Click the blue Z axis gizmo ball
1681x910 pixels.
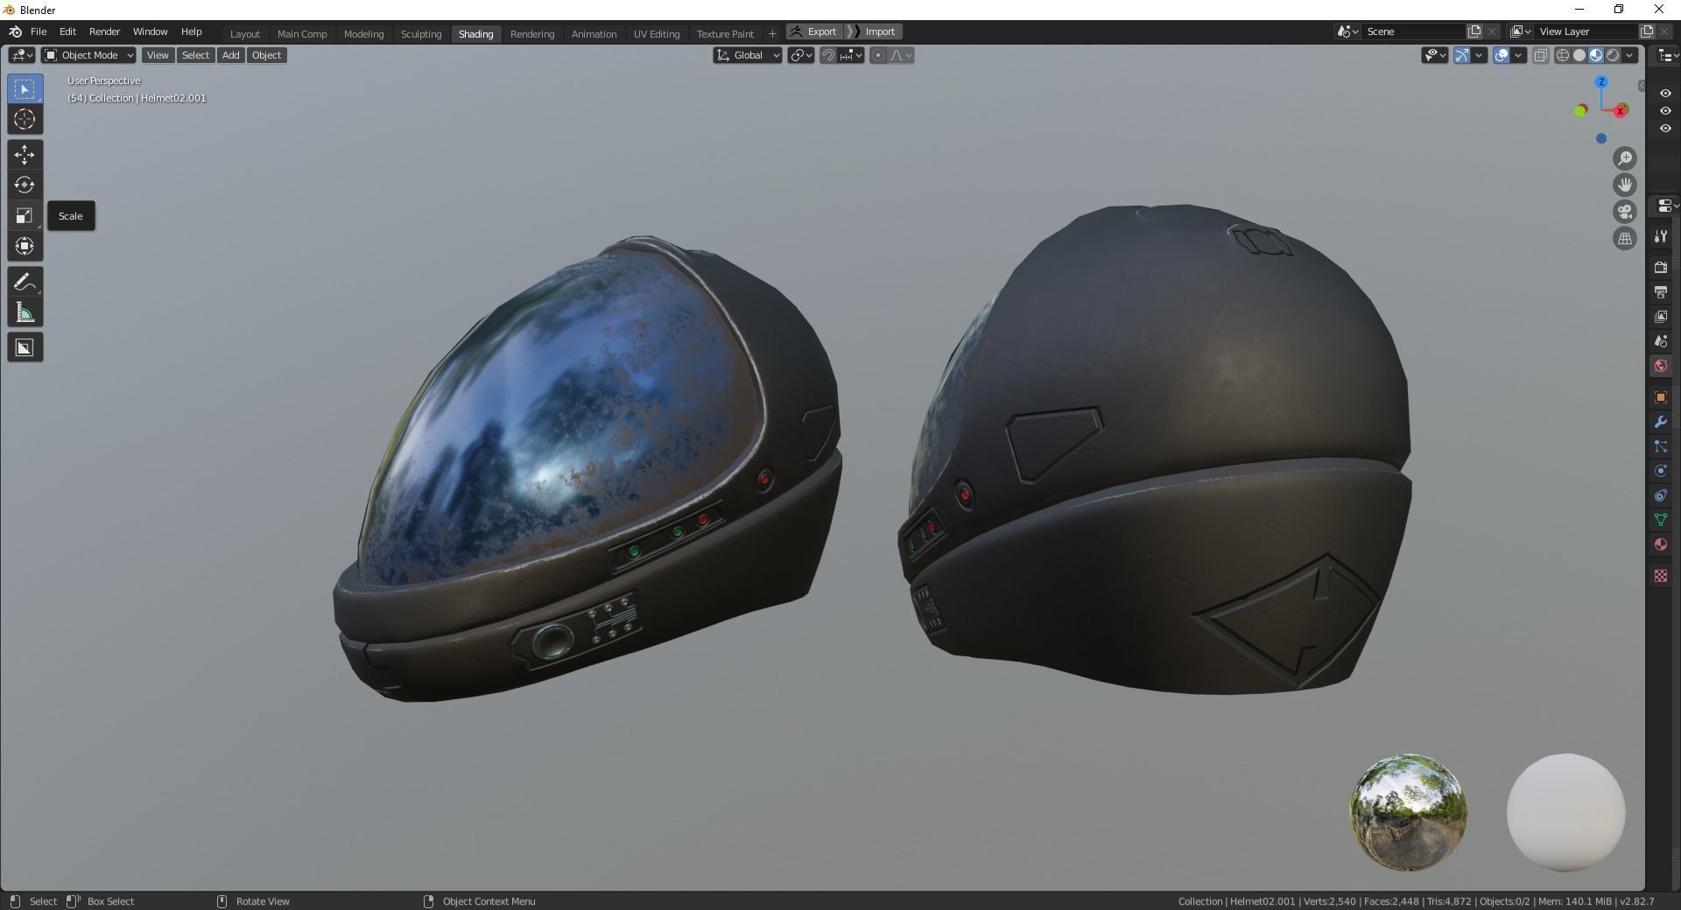click(1601, 82)
